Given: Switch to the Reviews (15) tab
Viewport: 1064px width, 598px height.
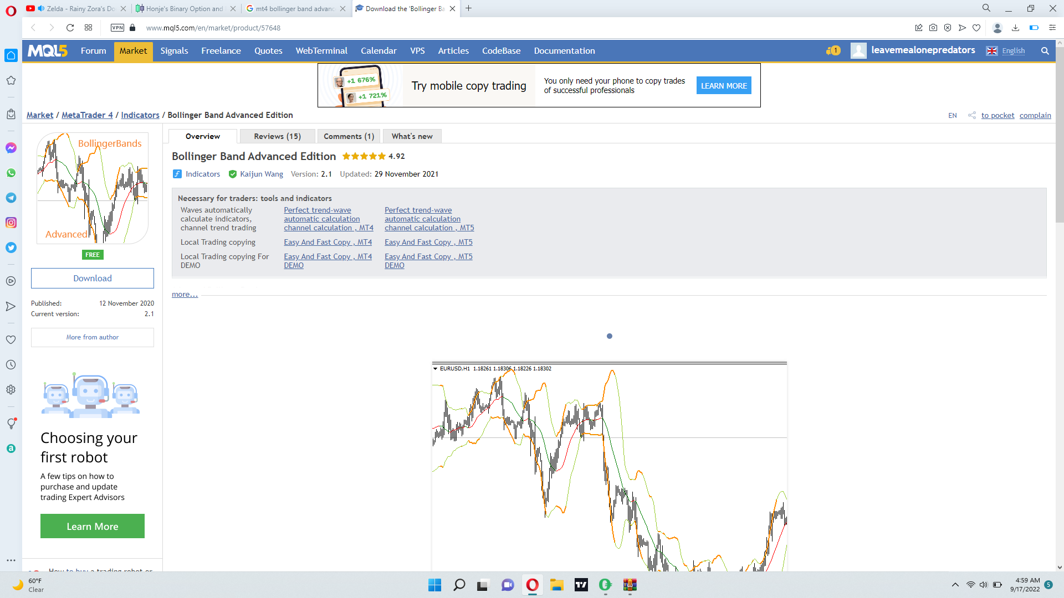Looking at the screenshot, I should 277,136.
